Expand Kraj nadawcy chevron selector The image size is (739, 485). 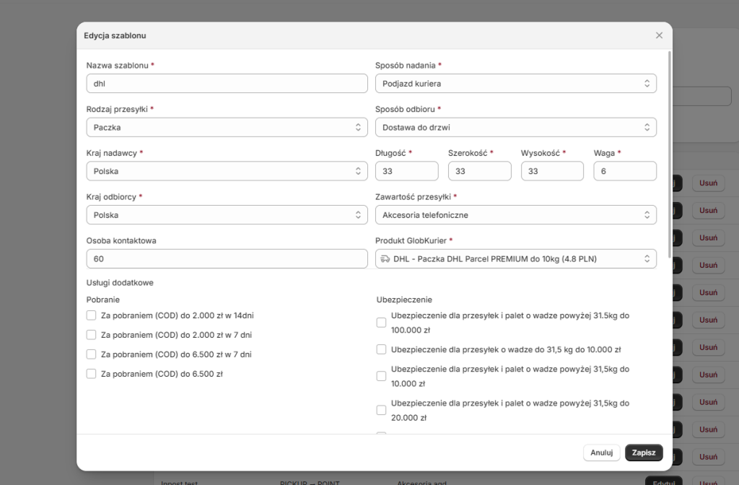point(358,171)
